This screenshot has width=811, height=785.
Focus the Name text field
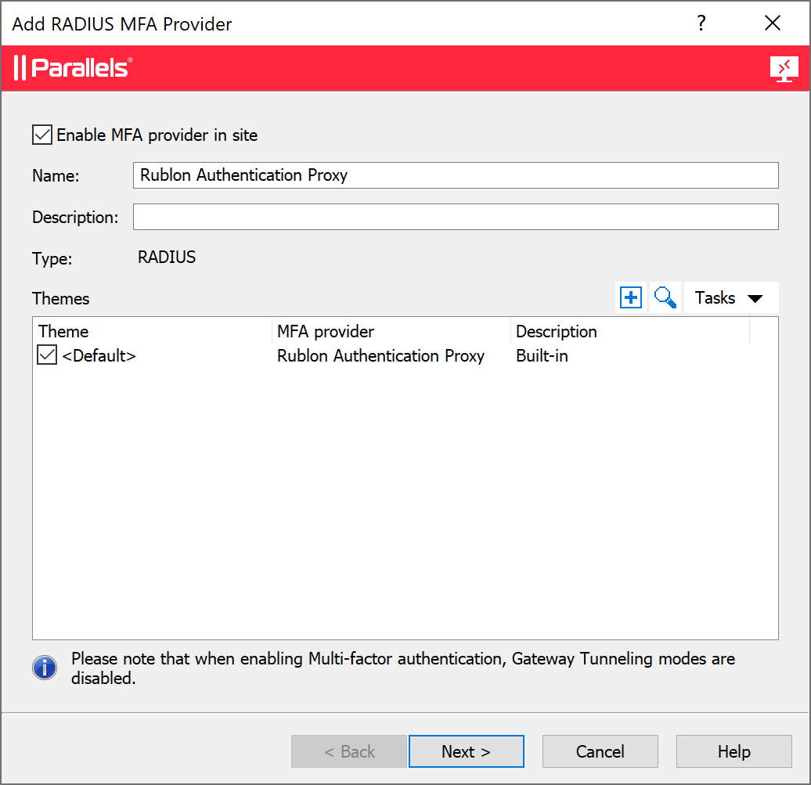pos(456,175)
